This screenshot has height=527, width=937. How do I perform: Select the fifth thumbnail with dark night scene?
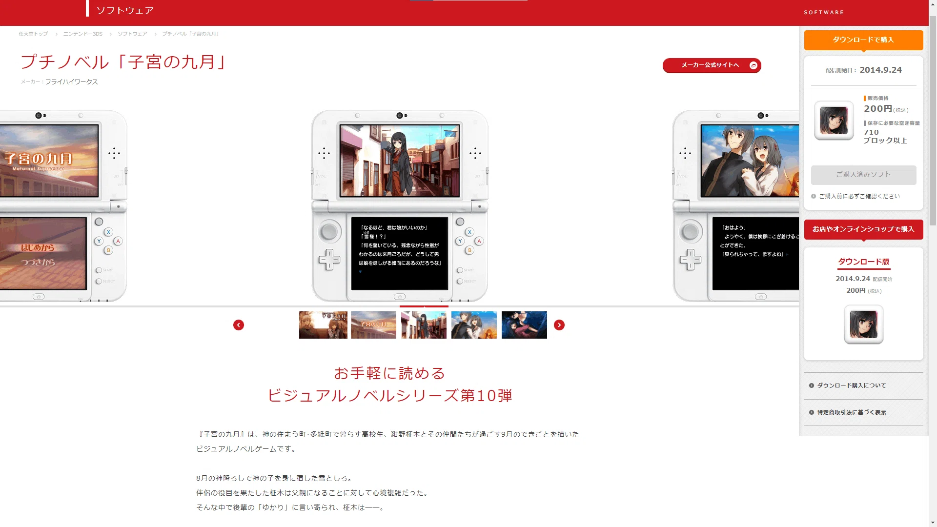coord(524,325)
